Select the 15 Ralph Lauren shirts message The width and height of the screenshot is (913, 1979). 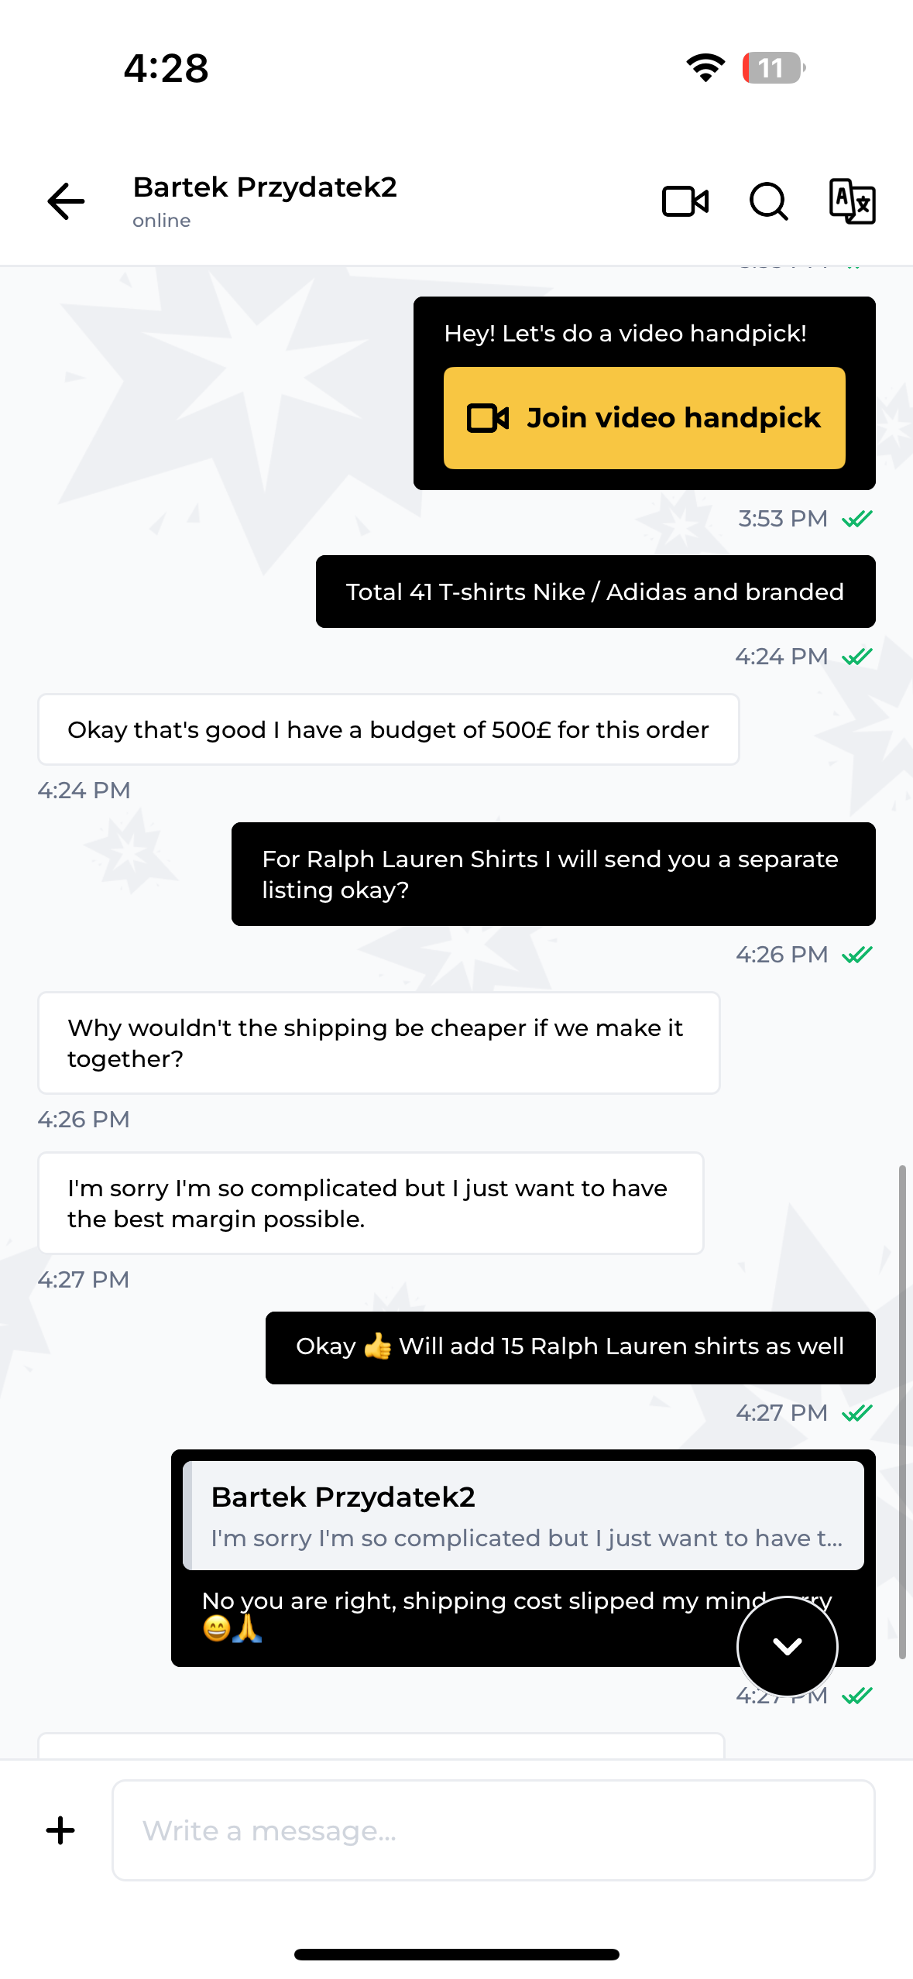pos(570,1347)
